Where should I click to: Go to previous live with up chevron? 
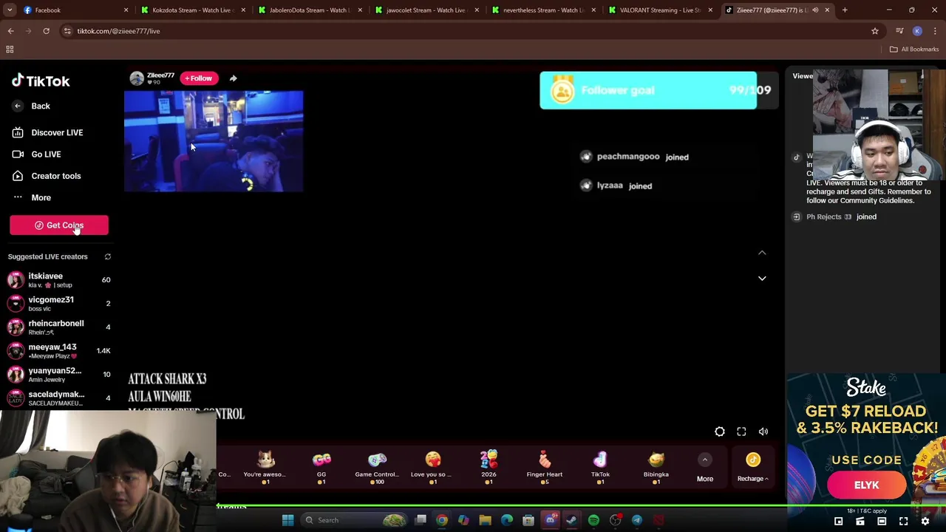point(762,253)
